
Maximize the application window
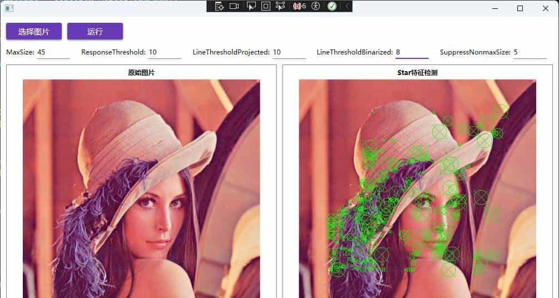[x=520, y=8]
